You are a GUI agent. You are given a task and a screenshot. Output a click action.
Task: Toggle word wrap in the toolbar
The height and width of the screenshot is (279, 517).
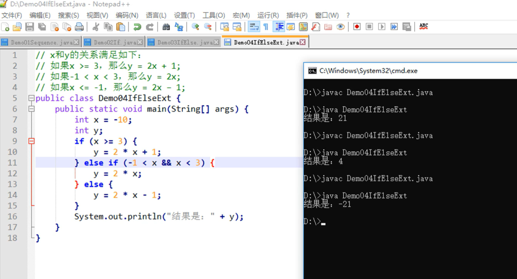click(253, 27)
